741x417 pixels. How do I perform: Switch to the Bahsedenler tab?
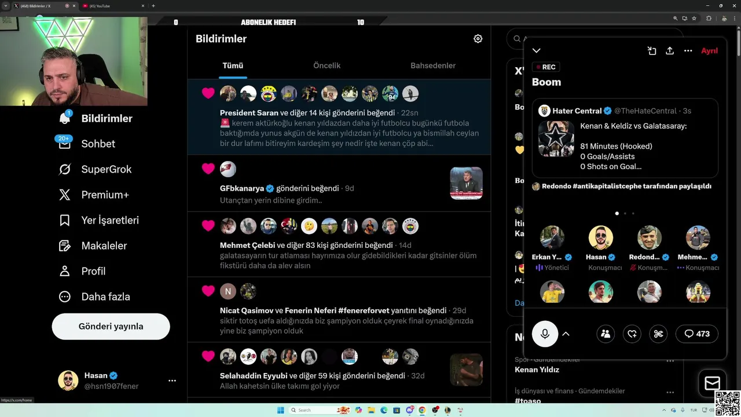433,65
